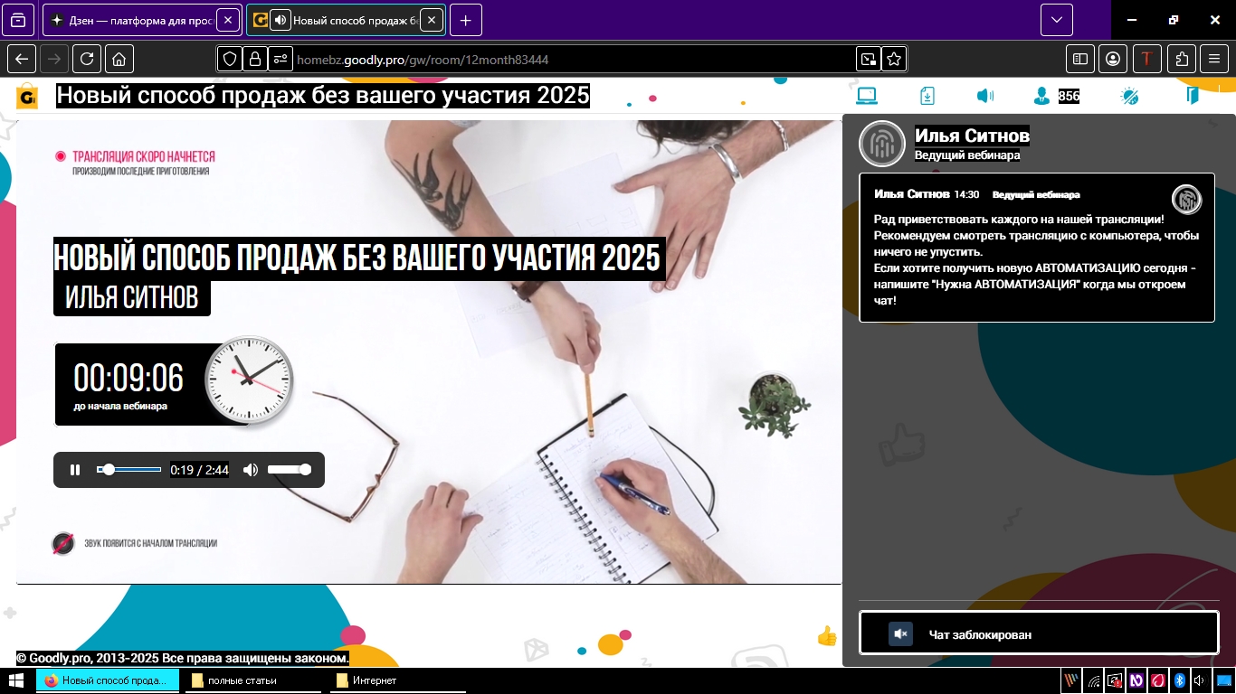Click the striped colored tray icon
Image resolution: width=1236 pixels, height=694 pixels.
tap(1071, 680)
